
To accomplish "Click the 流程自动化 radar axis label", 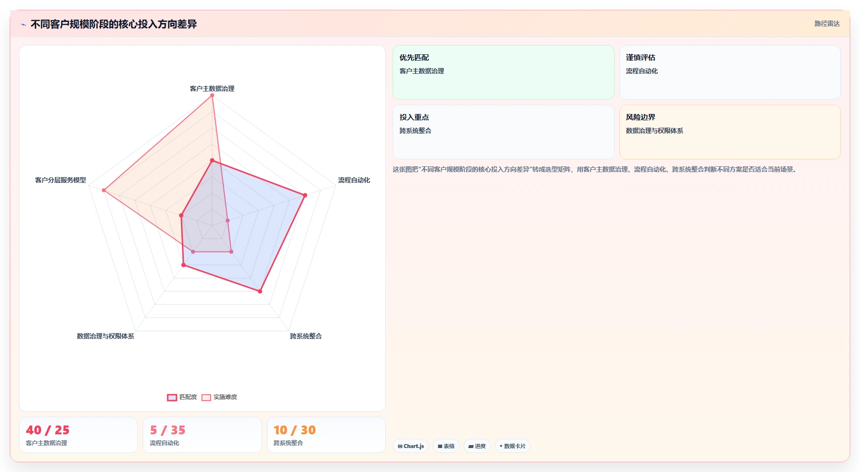I will [354, 180].
